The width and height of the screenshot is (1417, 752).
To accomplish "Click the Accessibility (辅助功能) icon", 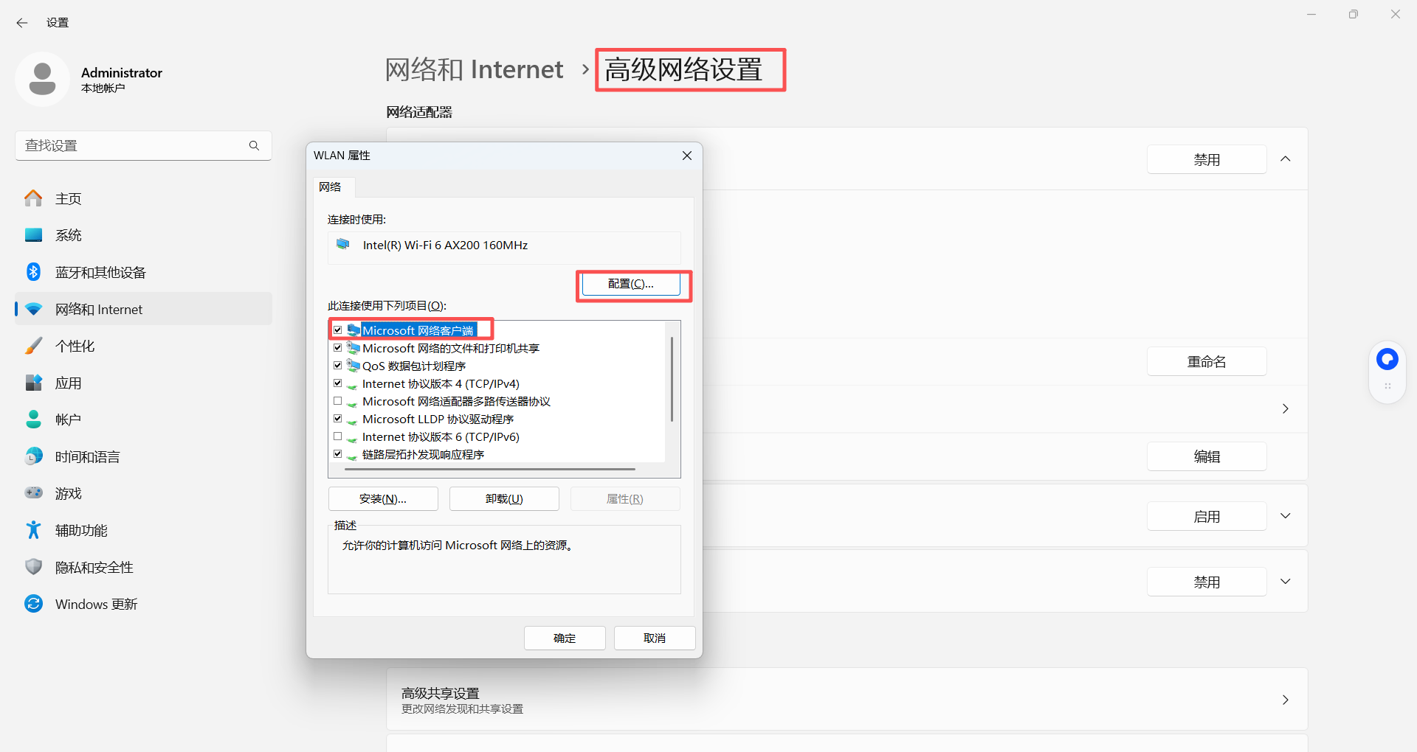I will pos(33,530).
